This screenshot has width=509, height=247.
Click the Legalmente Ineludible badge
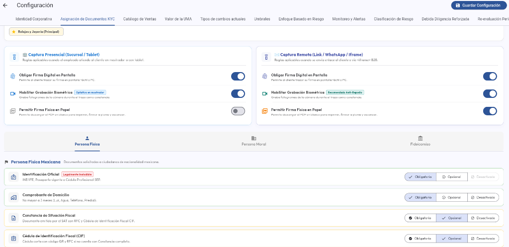coord(77,174)
